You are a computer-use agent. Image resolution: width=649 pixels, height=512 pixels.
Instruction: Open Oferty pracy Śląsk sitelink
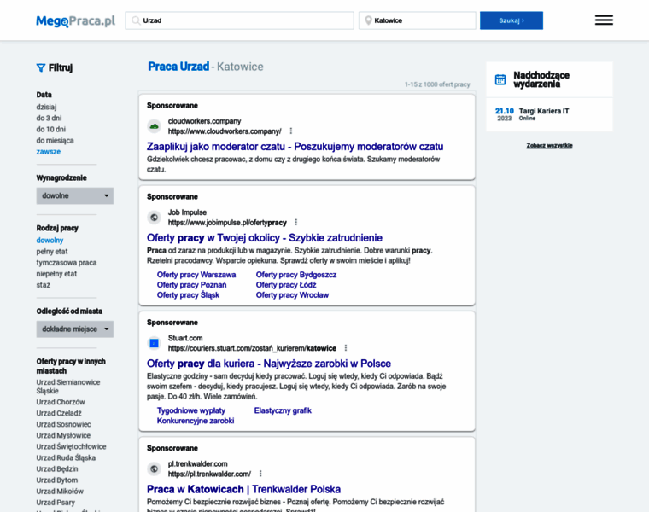188,295
